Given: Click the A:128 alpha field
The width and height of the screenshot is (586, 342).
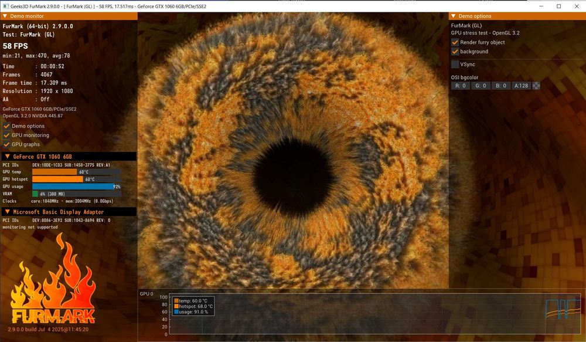Looking at the screenshot, I should (521, 86).
